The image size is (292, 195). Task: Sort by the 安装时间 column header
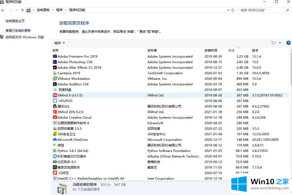click(215, 50)
